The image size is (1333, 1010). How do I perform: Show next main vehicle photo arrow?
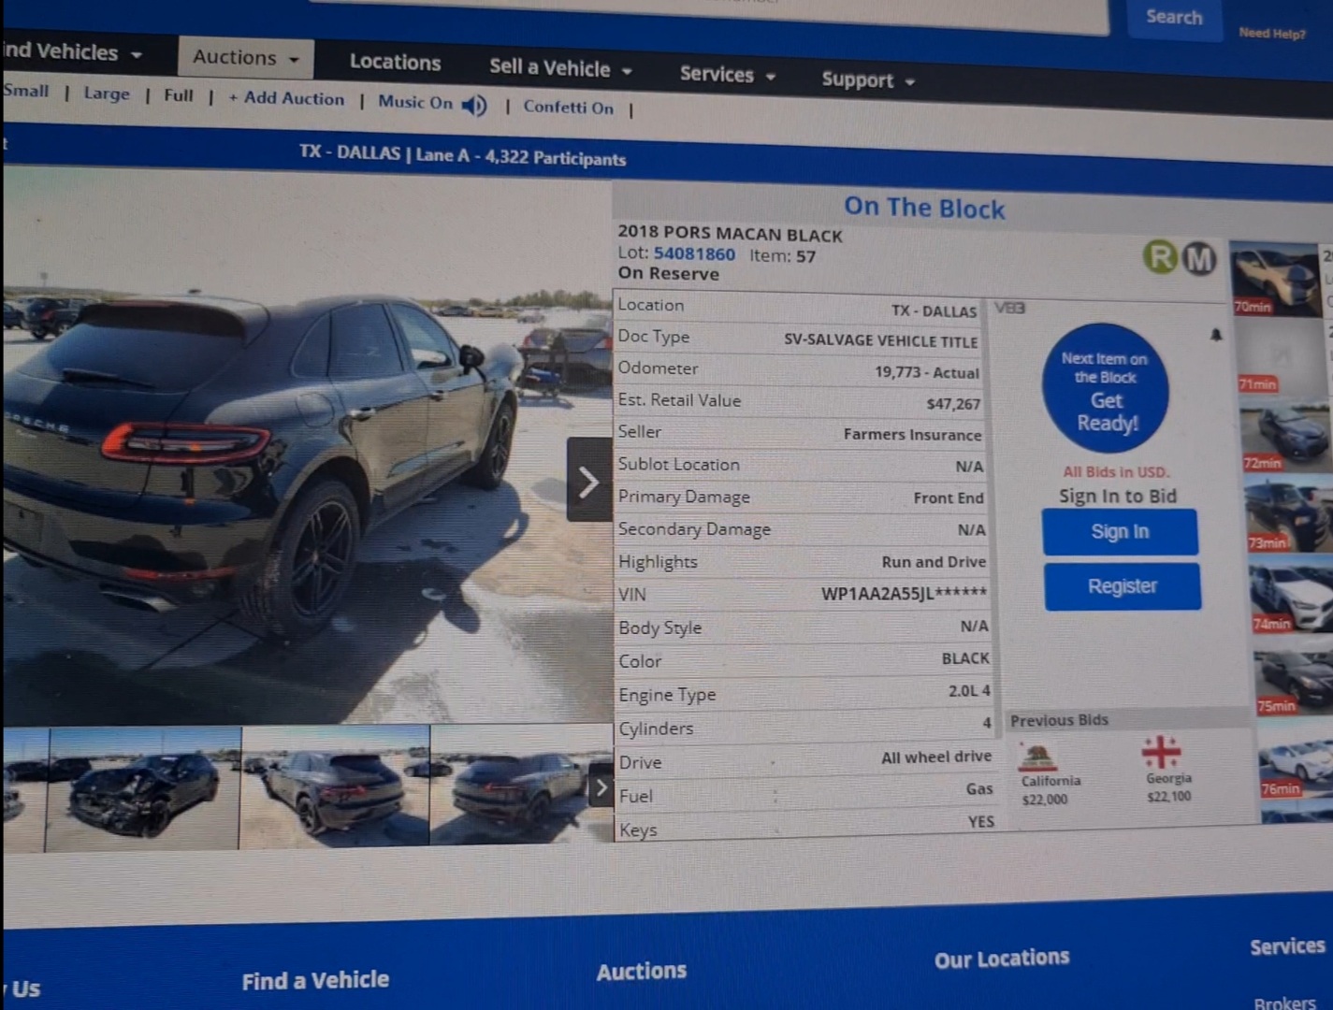[588, 481]
